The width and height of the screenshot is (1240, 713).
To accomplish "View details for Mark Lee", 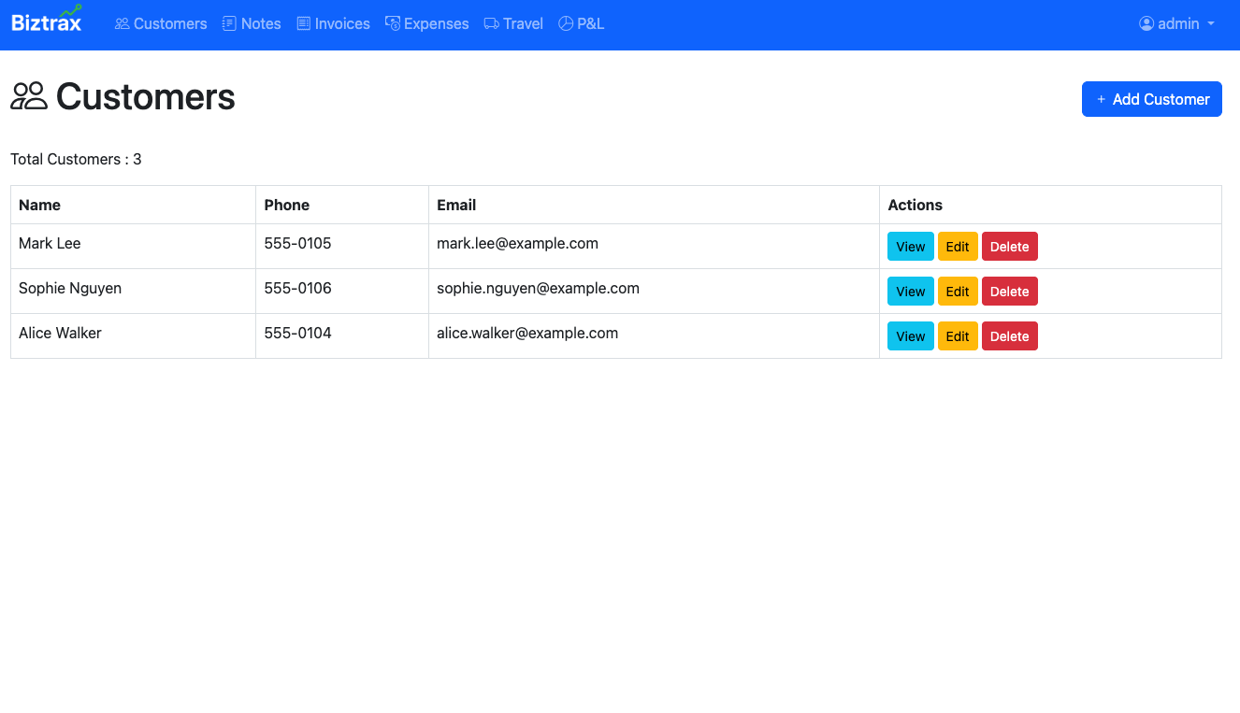I will (910, 246).
